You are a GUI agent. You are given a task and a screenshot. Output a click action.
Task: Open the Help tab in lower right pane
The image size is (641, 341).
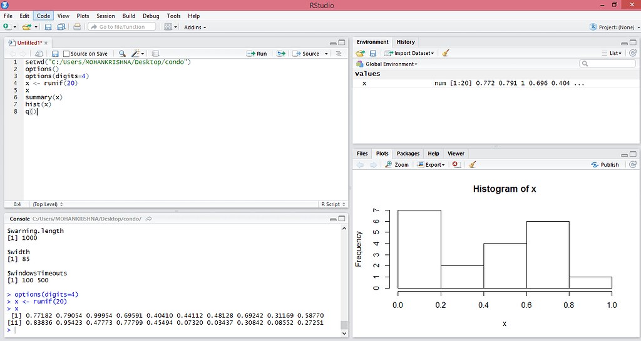(433, 154)
